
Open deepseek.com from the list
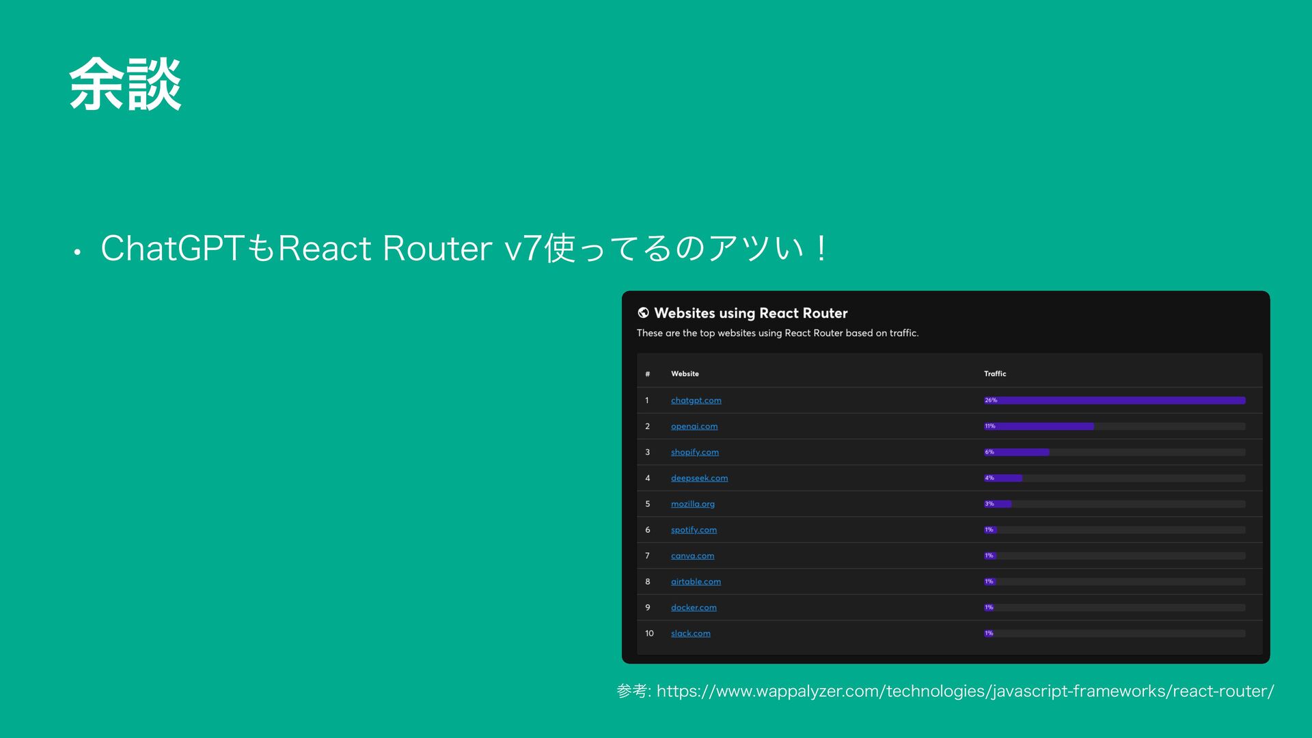click(x=699, y=478)
